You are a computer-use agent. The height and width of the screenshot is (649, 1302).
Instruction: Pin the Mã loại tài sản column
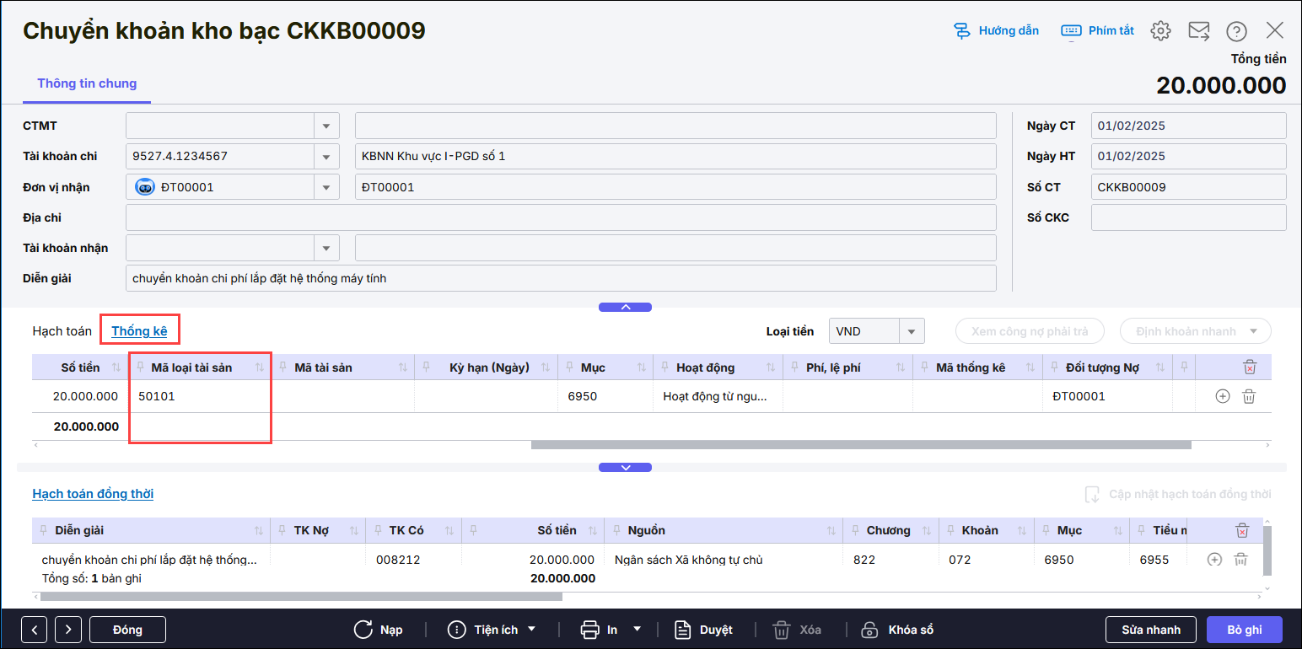pos(141,367)
